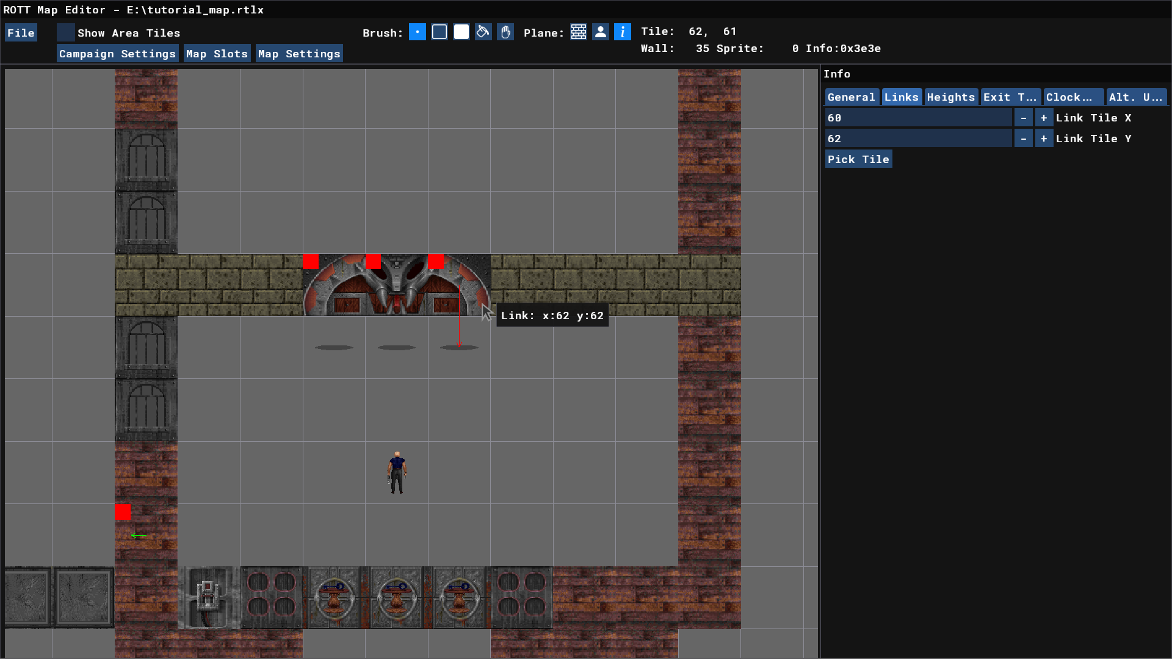Viewport: 1172px width, 659px height.
Task: Open the File menu
Action: point(21,33)
